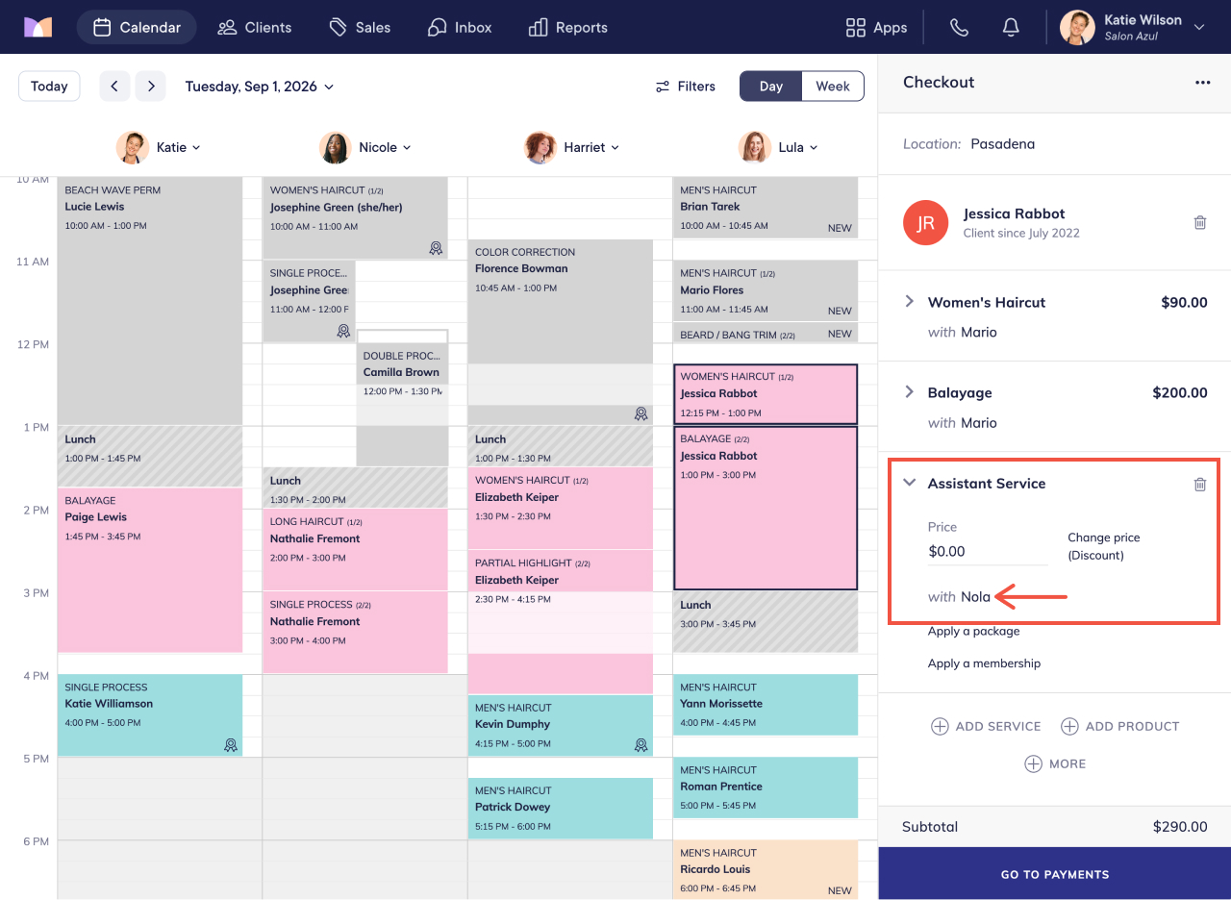Switch calendar to Week view

833,86
